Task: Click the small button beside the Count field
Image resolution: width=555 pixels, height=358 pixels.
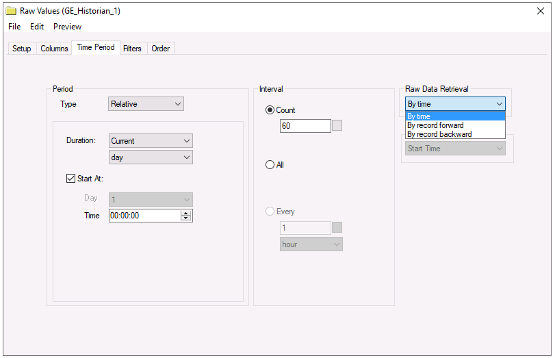Action: (337, 125)
